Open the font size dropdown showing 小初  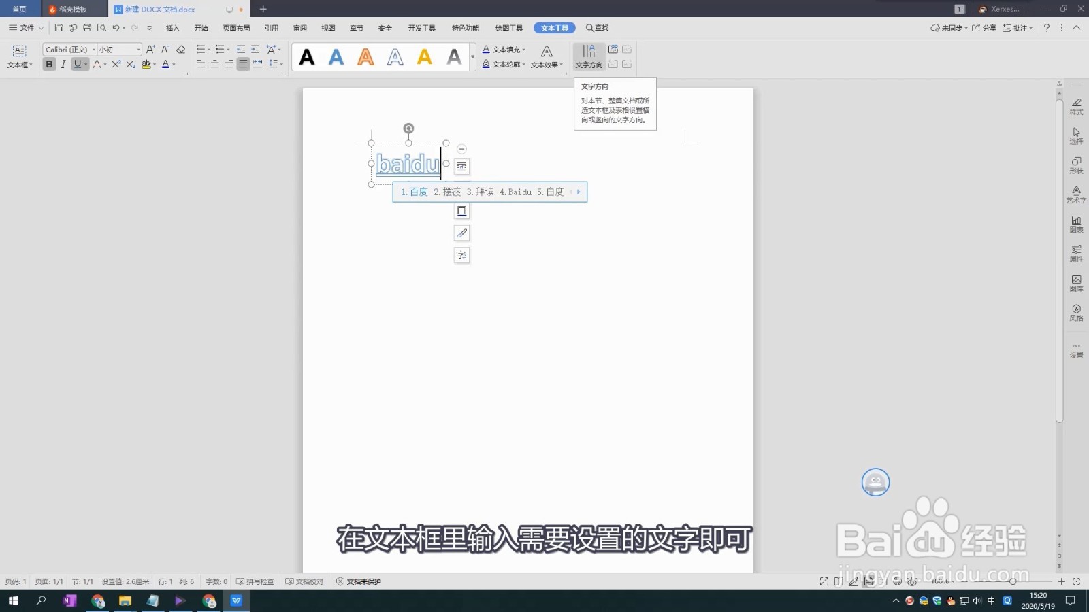point(139,50)
